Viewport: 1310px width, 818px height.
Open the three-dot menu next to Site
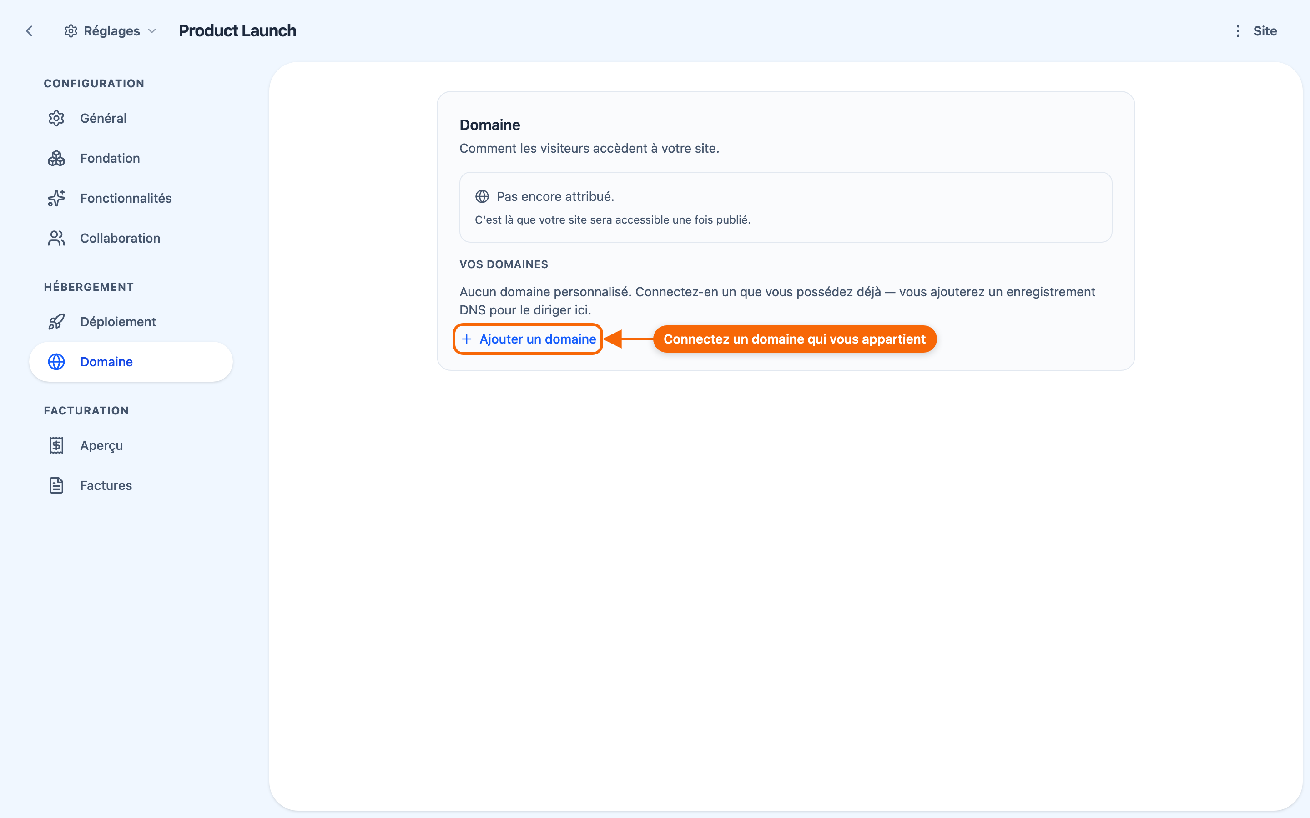(x=1238, y=31)
